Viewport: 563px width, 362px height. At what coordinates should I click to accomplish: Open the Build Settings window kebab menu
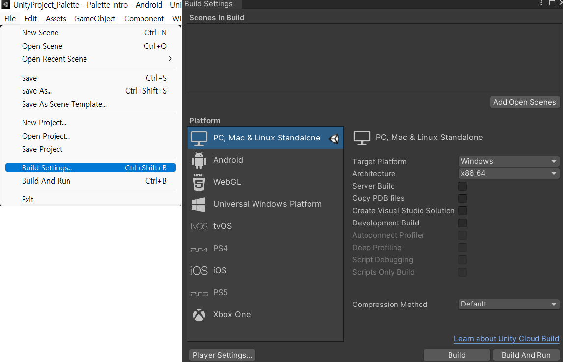tap(541, 3)
